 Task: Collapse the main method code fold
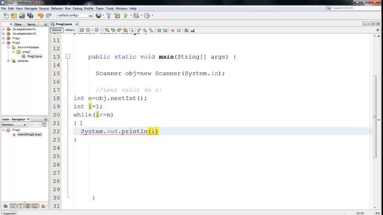68,57
